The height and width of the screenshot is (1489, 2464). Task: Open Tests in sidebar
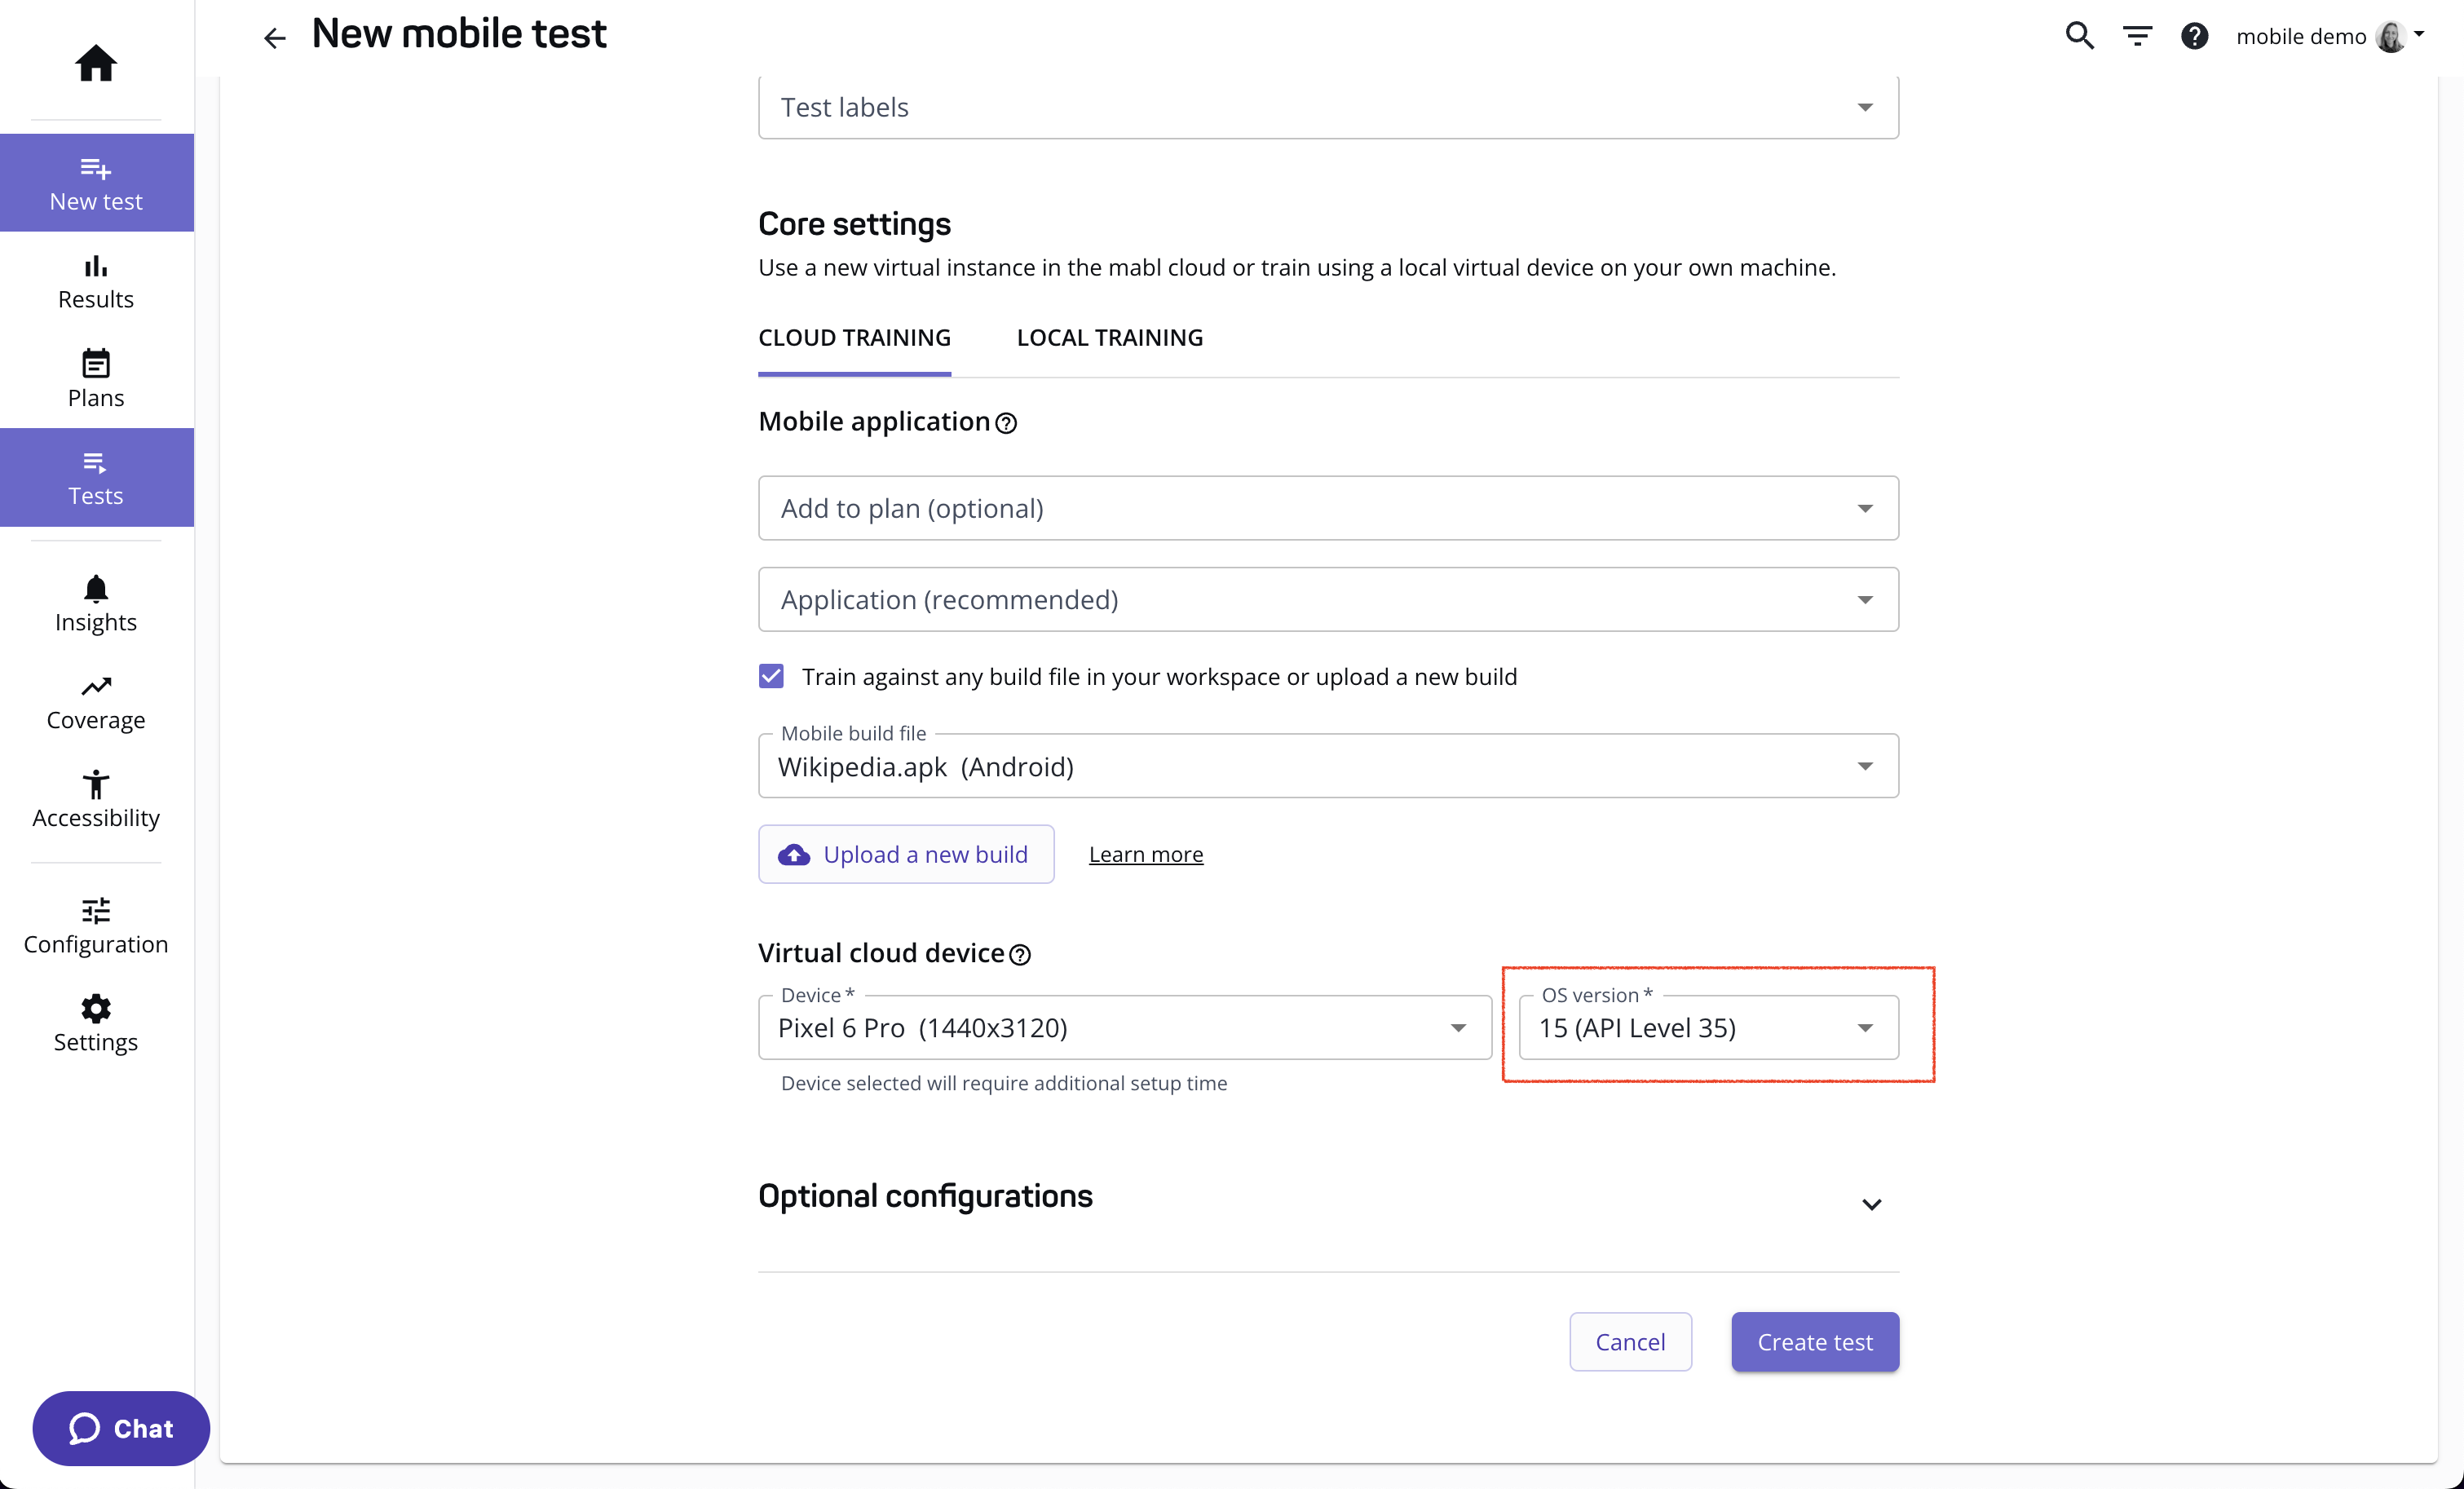pos(96,478)
